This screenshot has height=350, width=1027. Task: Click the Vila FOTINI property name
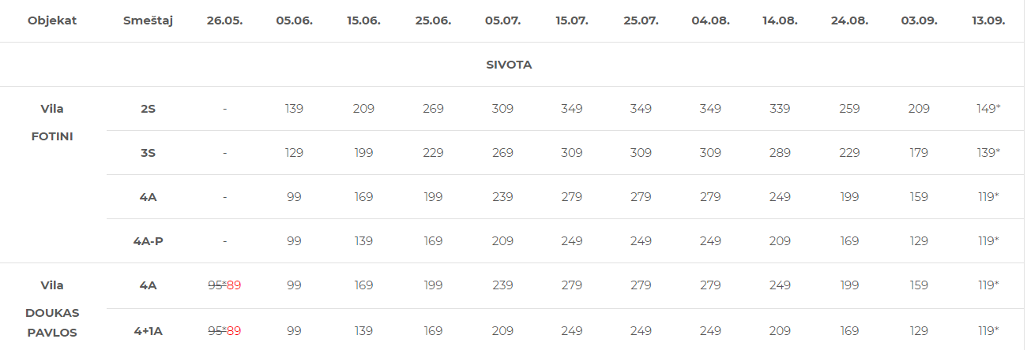(52, 122)
